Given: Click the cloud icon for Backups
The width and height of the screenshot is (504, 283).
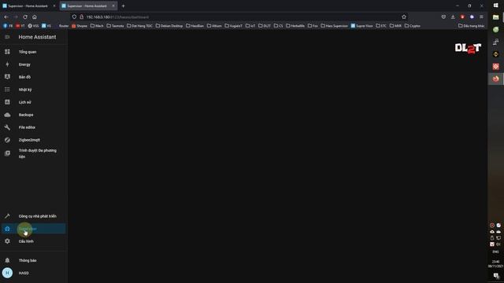Looking at the screenshot, I should click(x=7, y=115).
